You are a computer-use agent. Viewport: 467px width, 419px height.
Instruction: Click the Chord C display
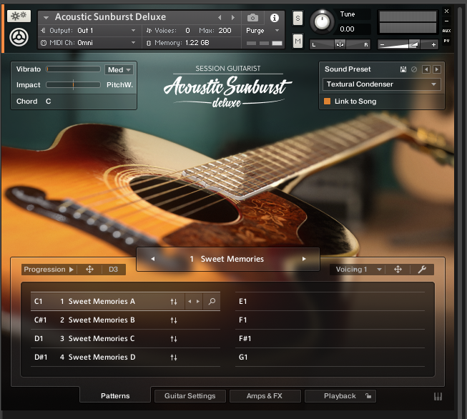[x=48, y=102]
